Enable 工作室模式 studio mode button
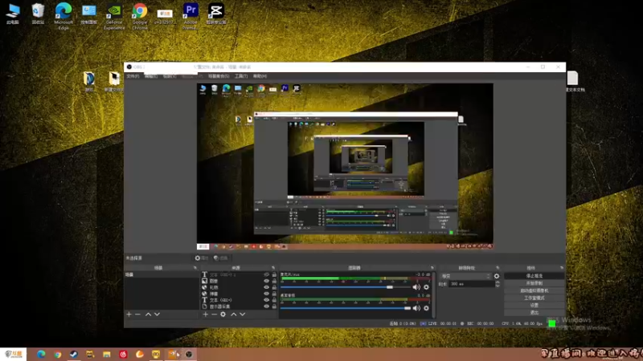Screen dimensions: 643x361 tap(534, 298)
